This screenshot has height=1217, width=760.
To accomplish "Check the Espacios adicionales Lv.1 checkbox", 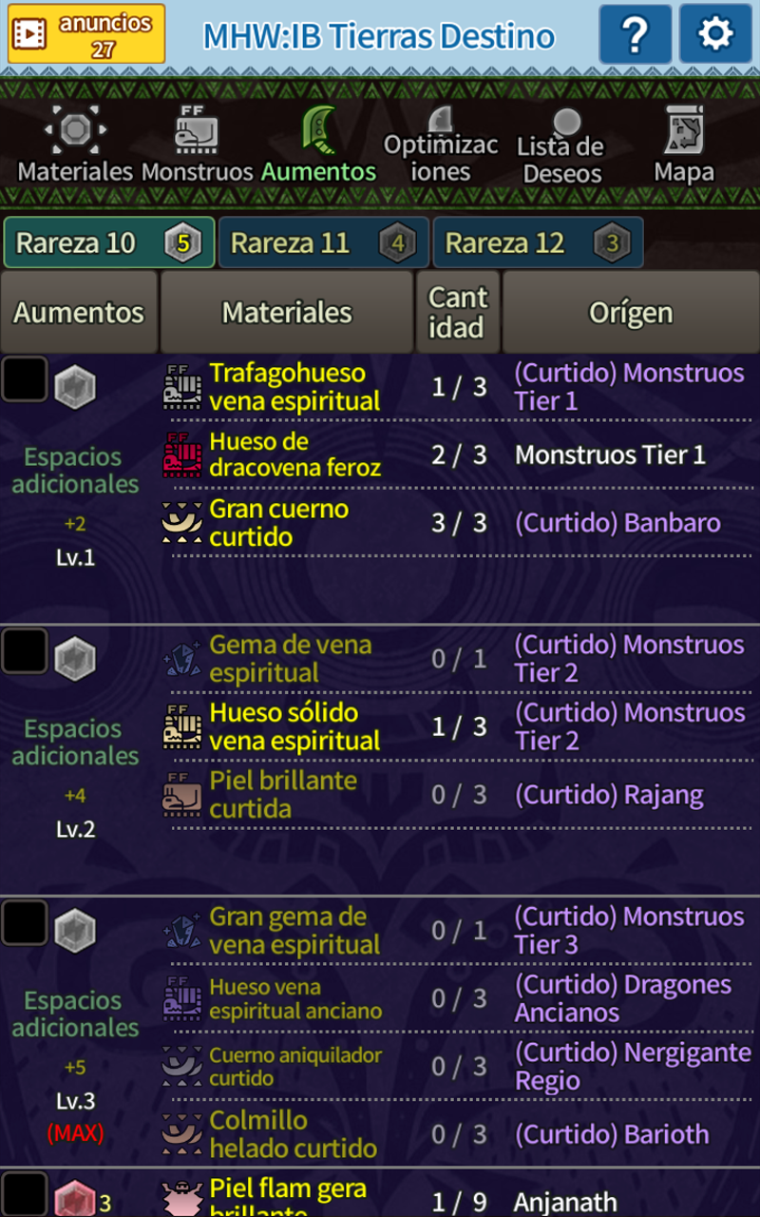I will tap(24, 378).
